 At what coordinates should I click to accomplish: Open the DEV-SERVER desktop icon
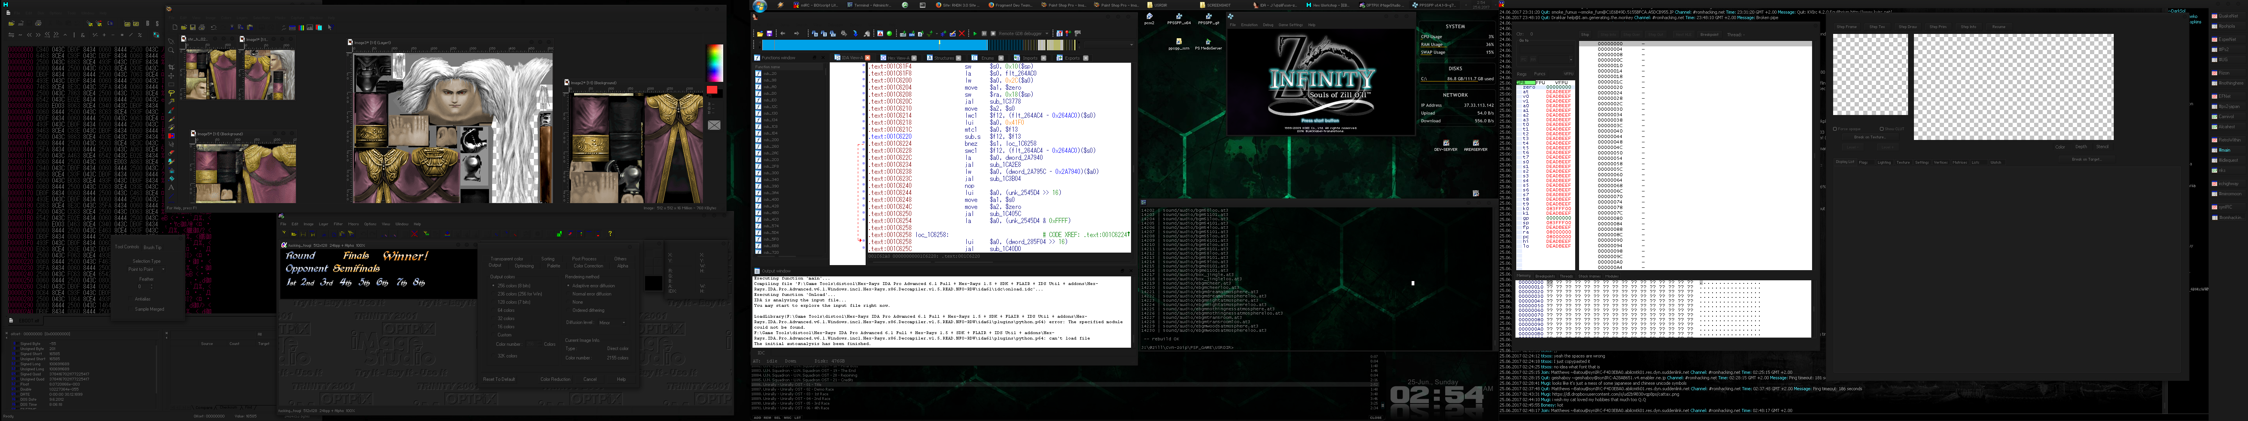pos(1447,145)
